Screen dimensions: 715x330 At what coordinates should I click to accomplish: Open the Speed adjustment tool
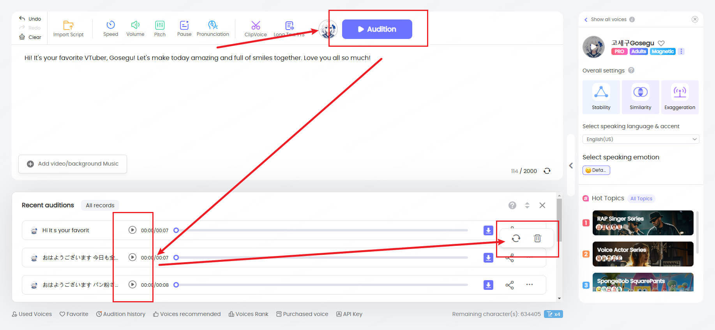pos(111,29)
